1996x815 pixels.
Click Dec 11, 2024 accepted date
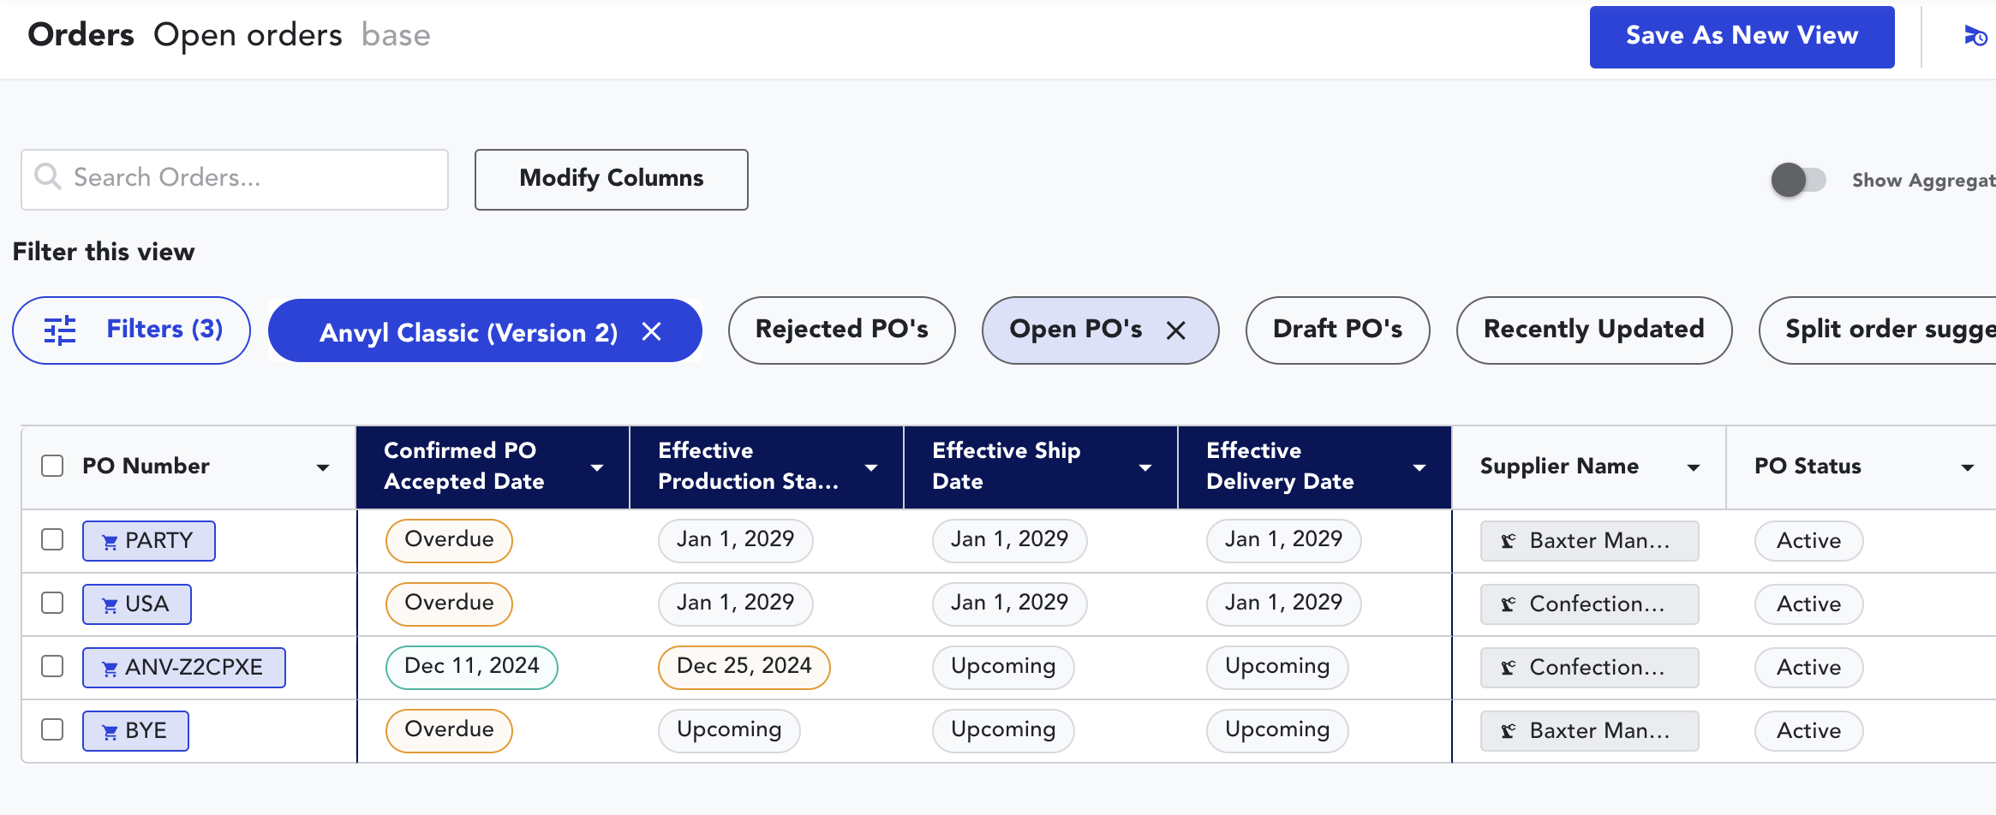point(472,667)
